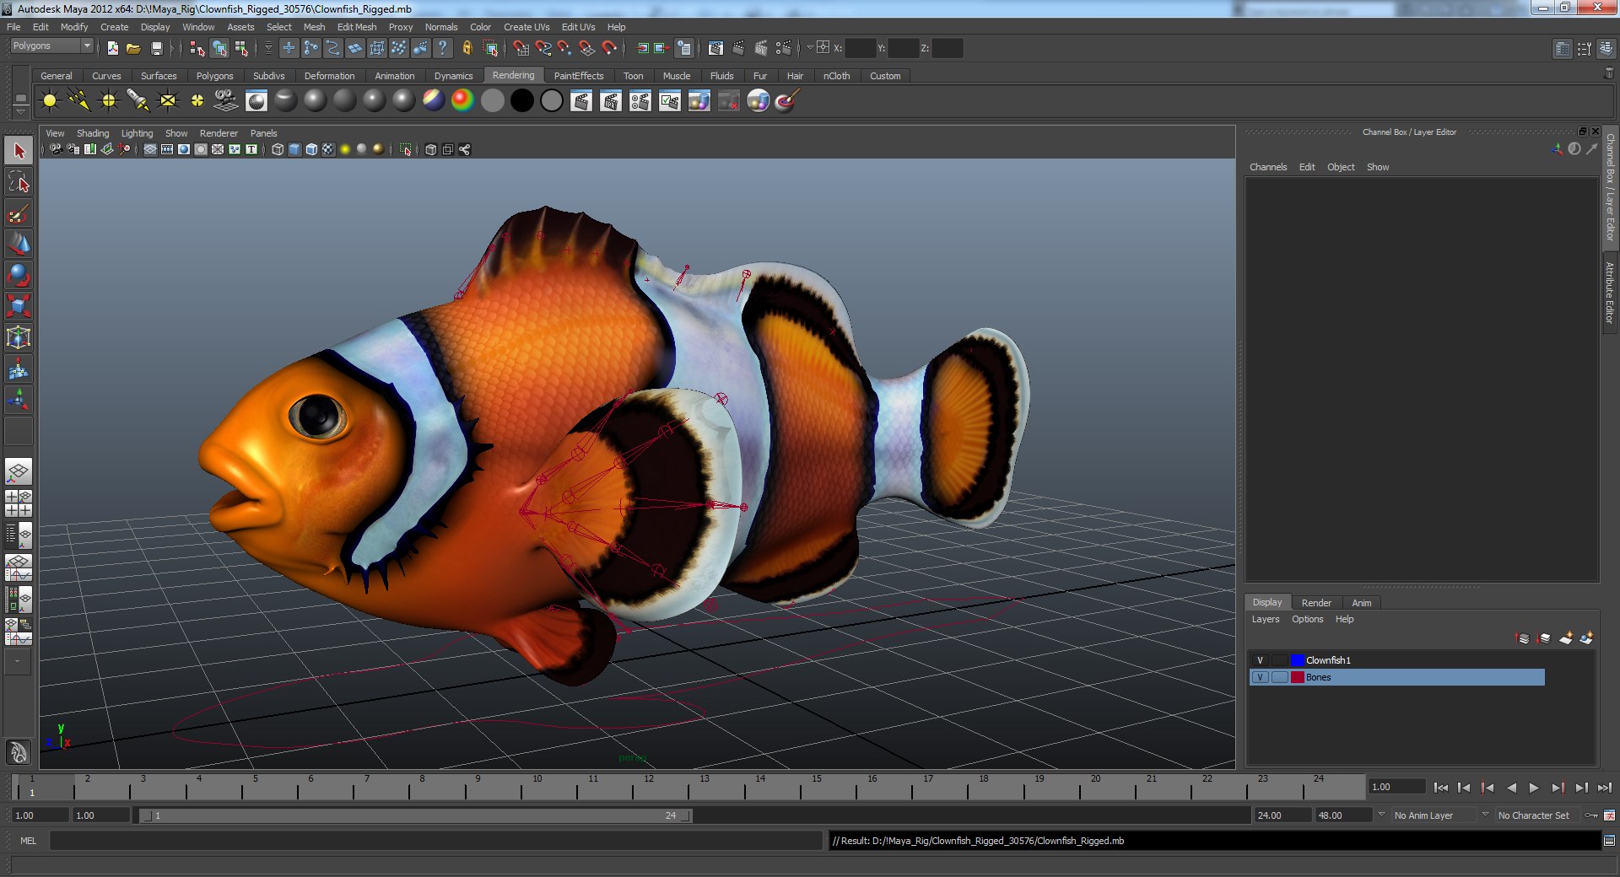Click the Lock selection icon
Screen dimensions: 1620x877
pyautogui.click(x=467, y=48)
